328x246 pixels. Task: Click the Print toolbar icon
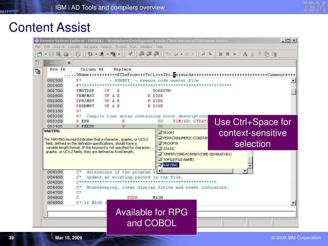66,54
